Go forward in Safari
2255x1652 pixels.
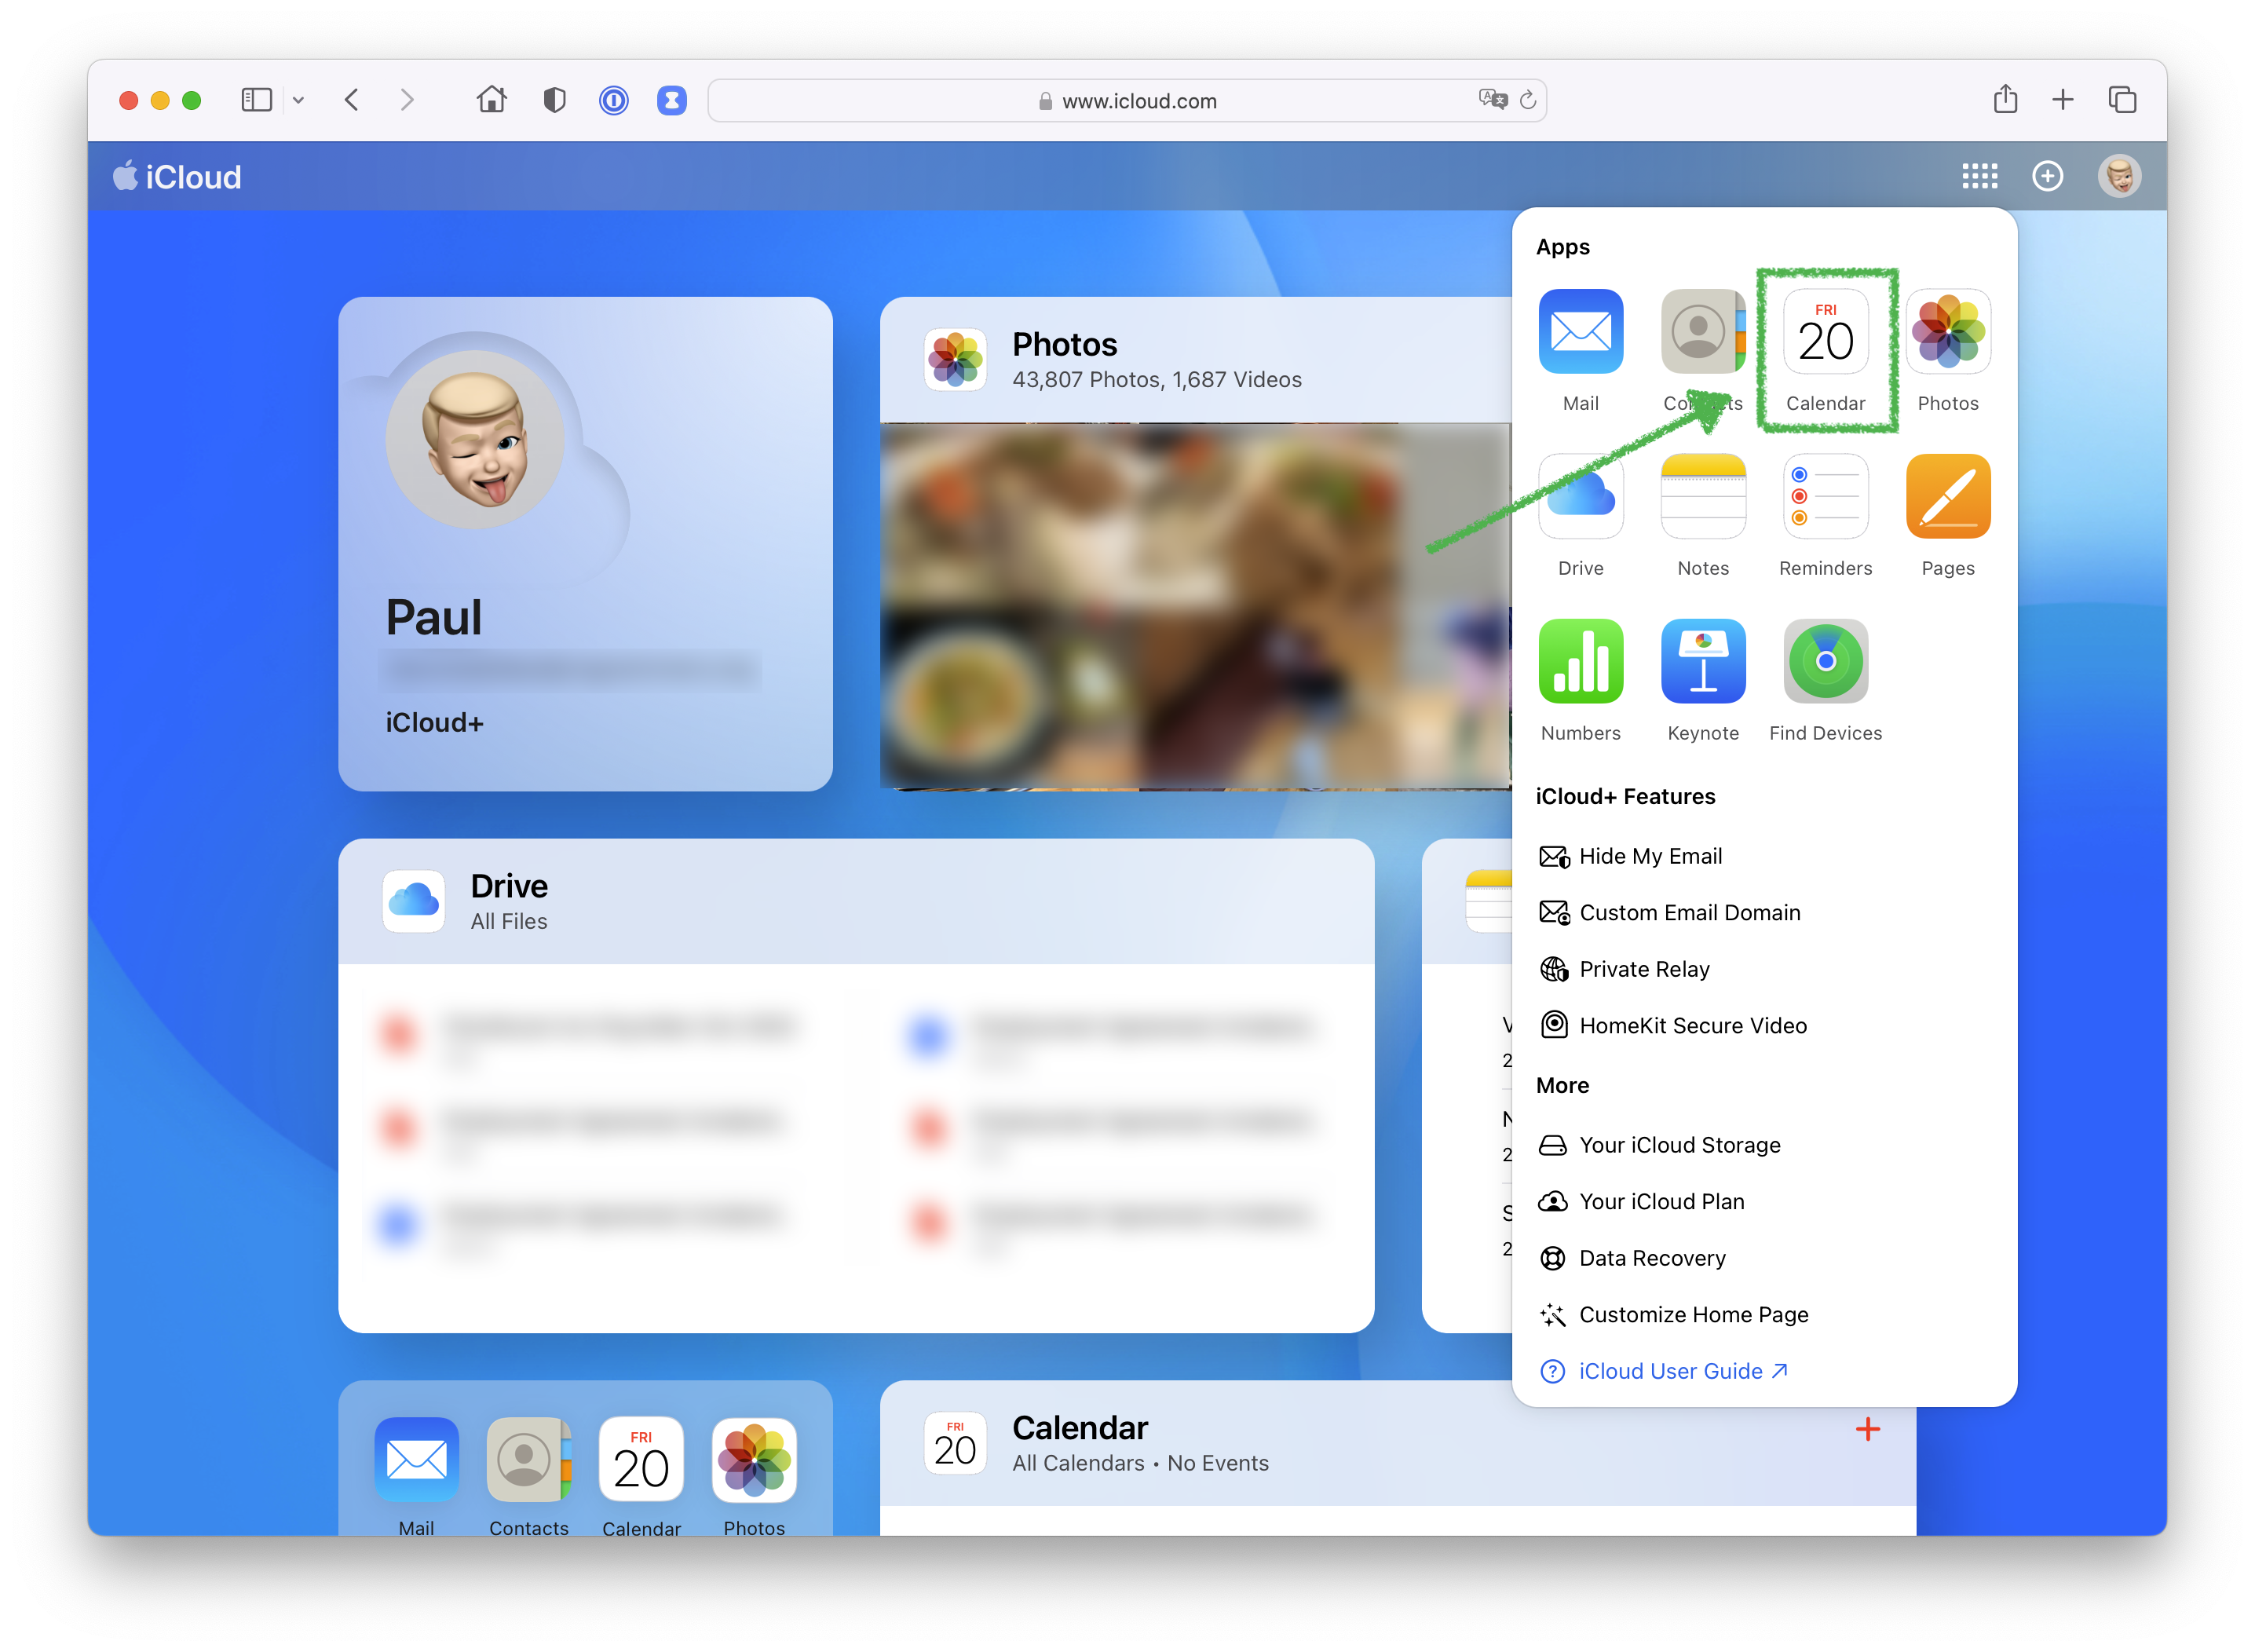coord(406,99)
